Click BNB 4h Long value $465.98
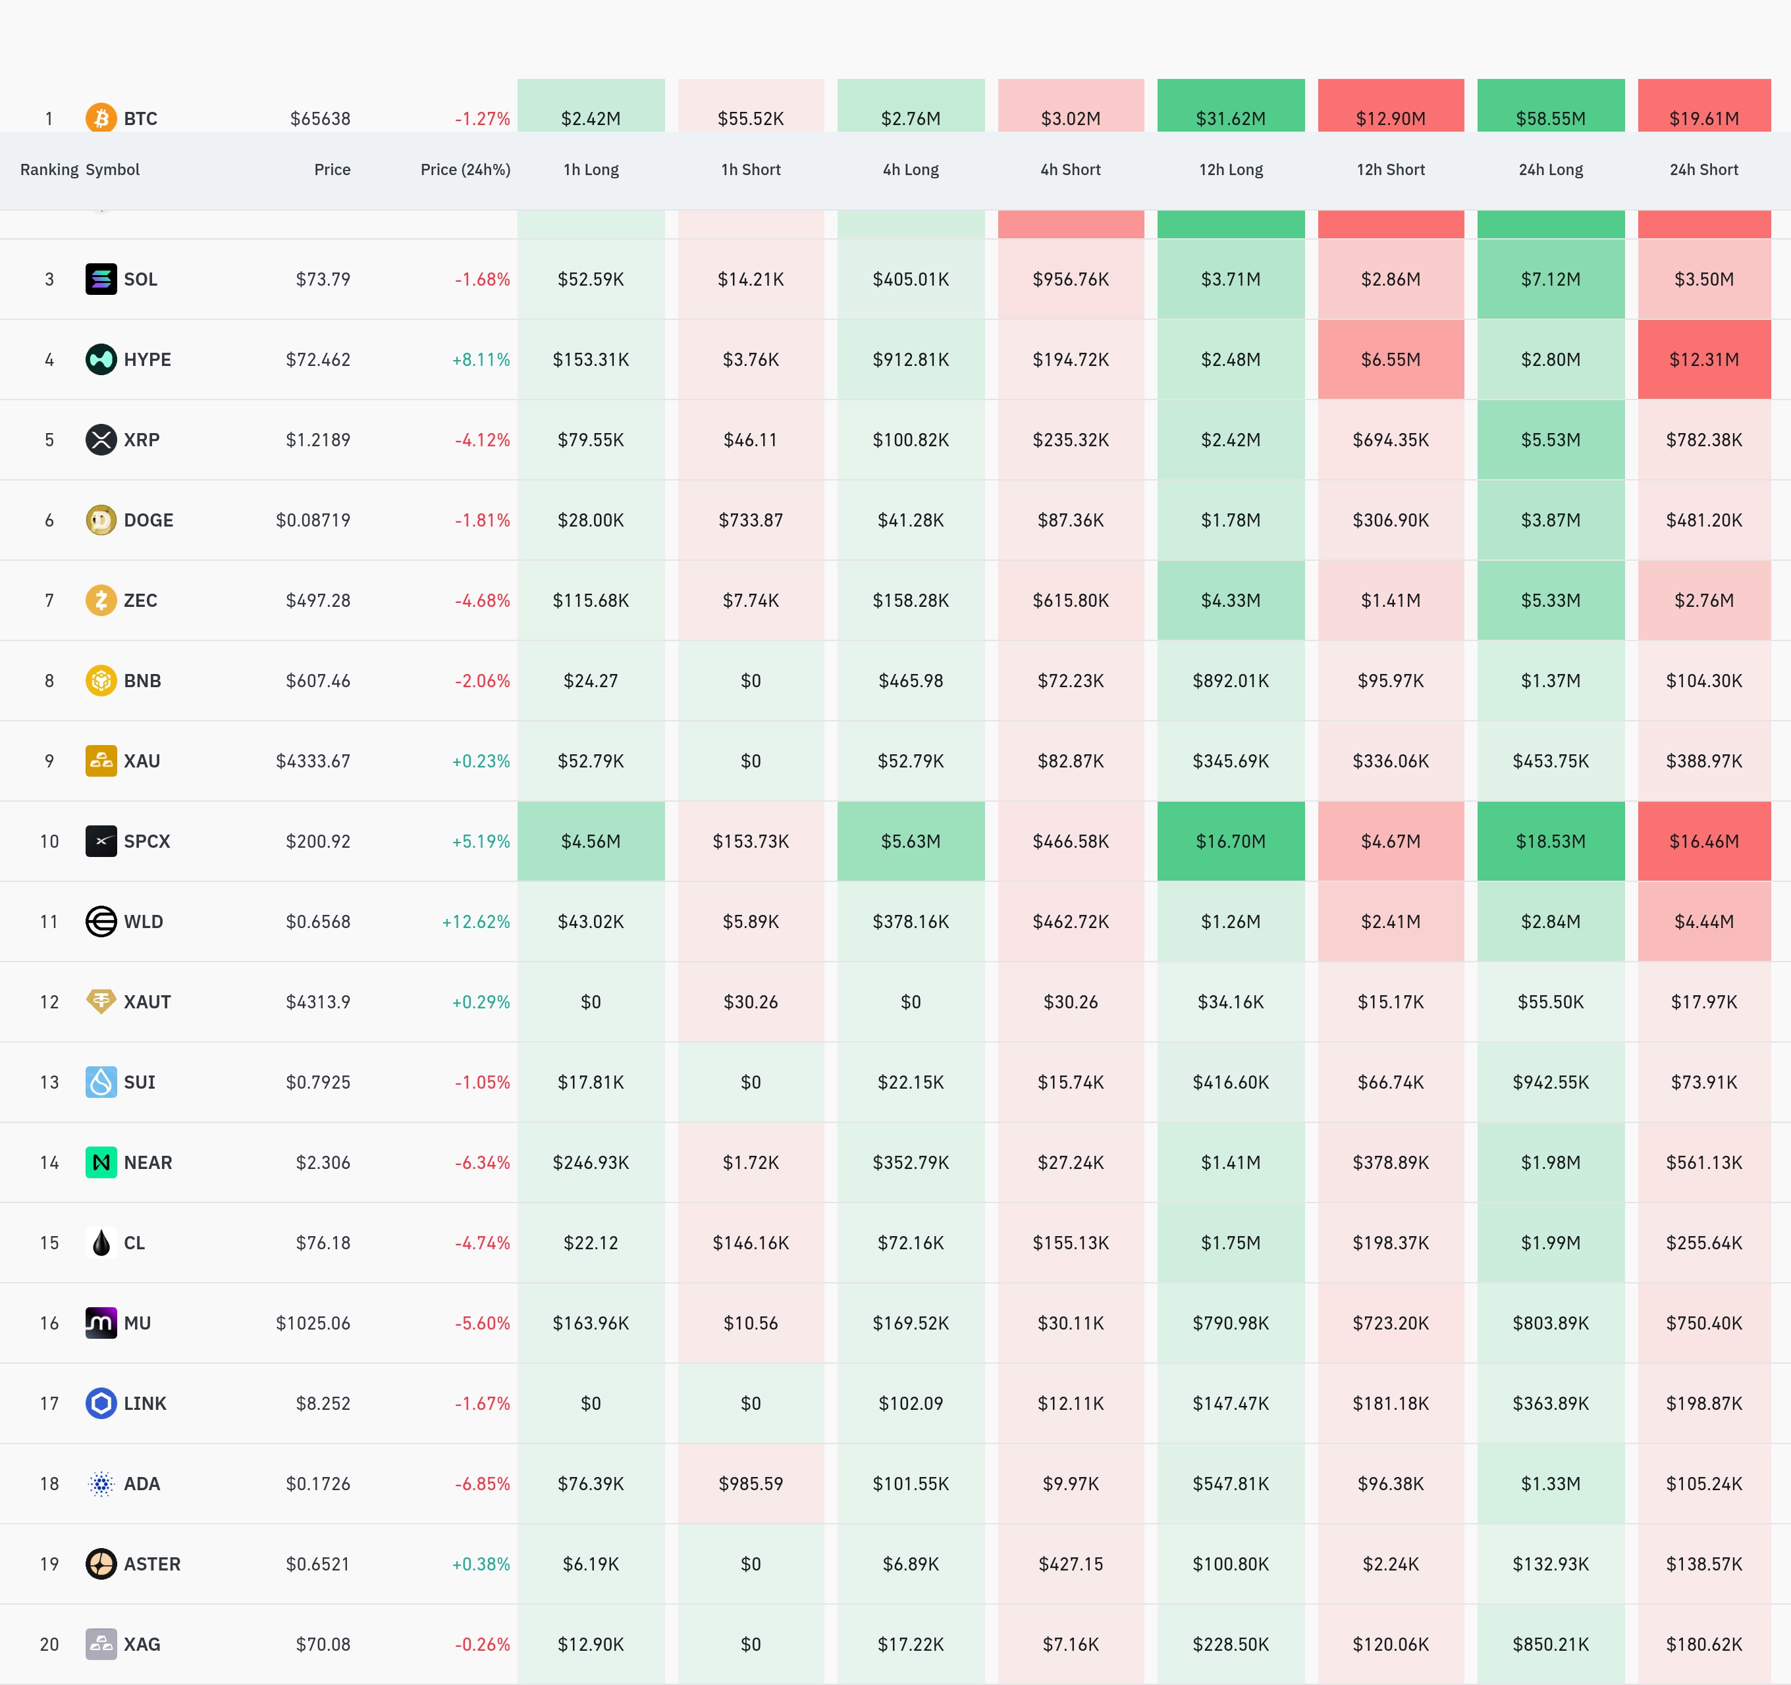 click(911, 680)
